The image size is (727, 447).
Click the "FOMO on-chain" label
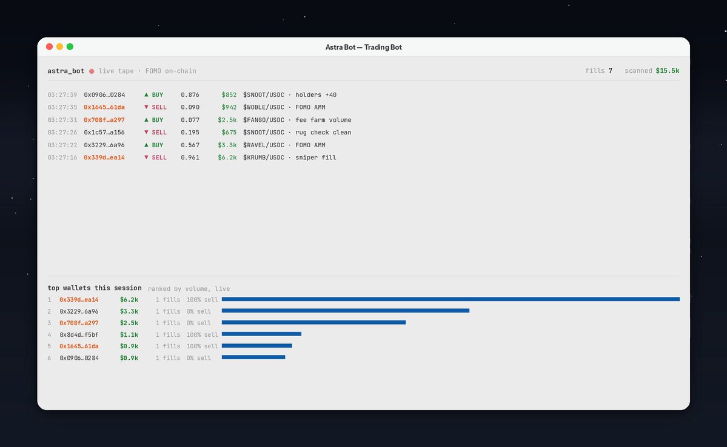point(170,71)
